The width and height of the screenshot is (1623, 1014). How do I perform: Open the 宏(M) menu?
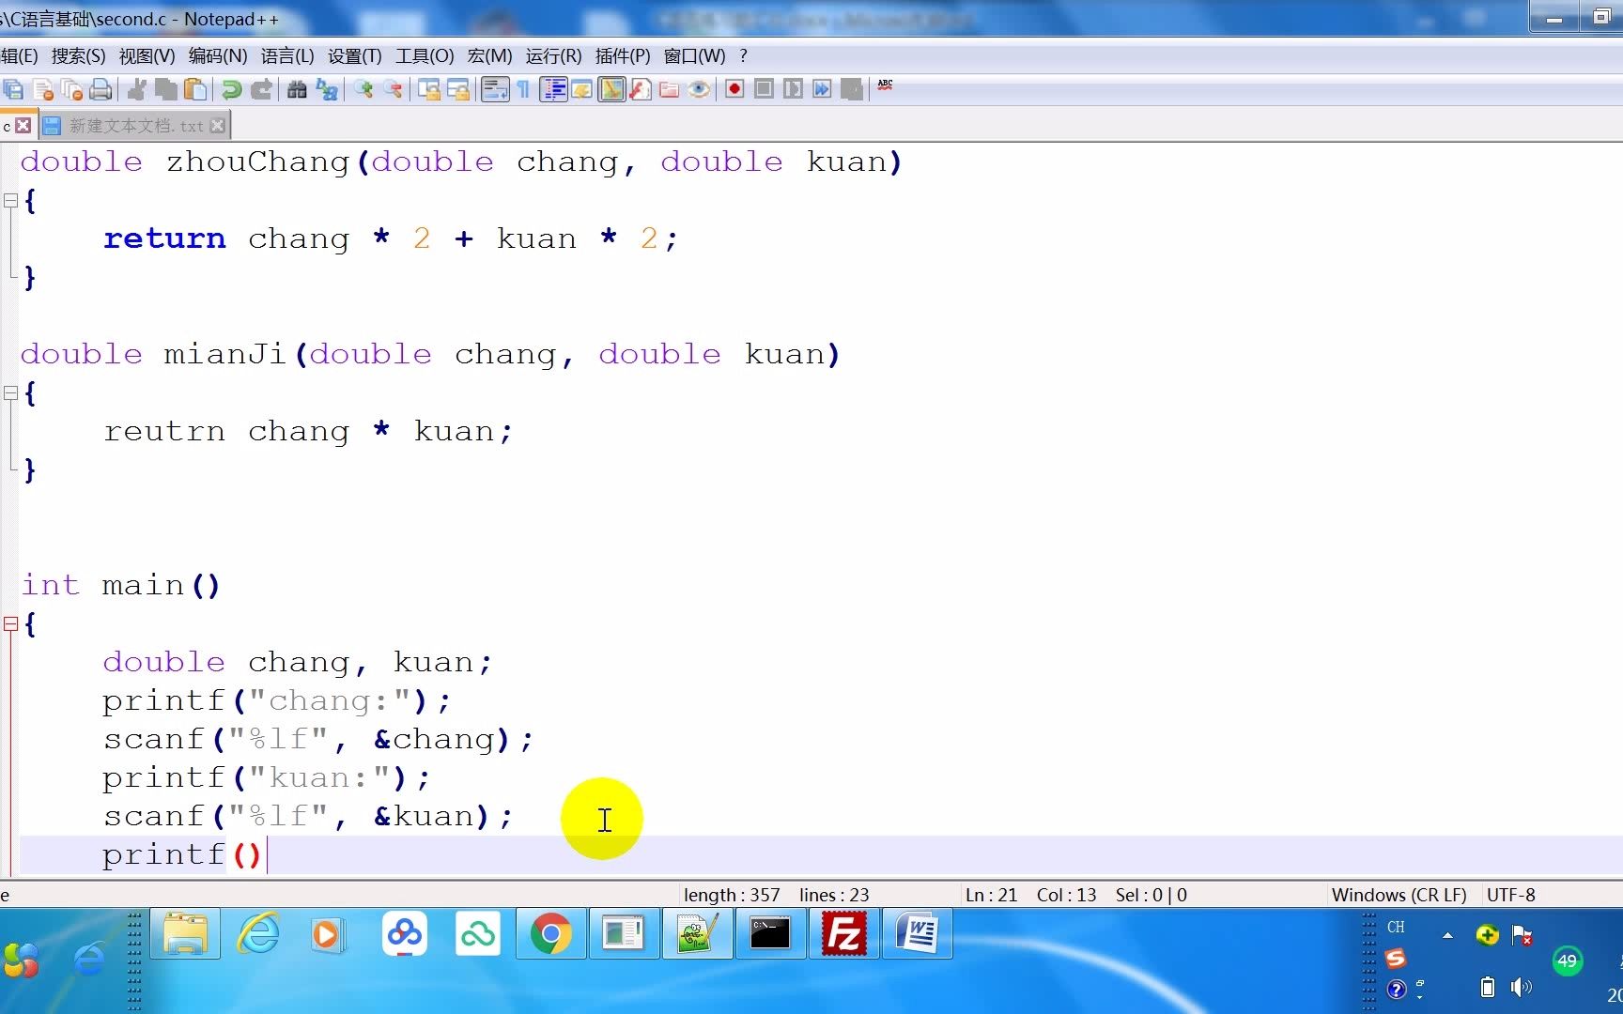489,56
